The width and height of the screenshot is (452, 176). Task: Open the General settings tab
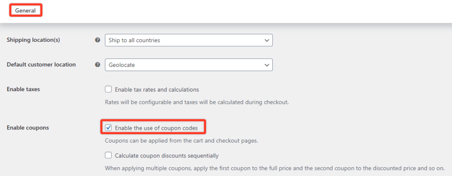[x=25, y=10]
